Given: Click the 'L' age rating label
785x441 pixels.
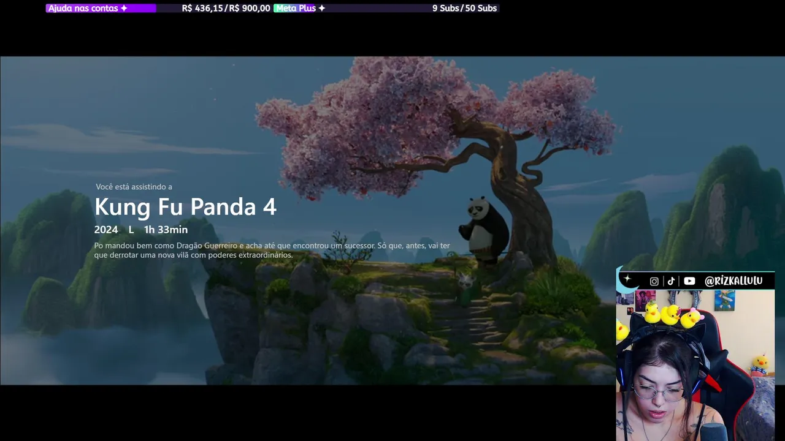Looking at the screenshot, I should point(131,230).
